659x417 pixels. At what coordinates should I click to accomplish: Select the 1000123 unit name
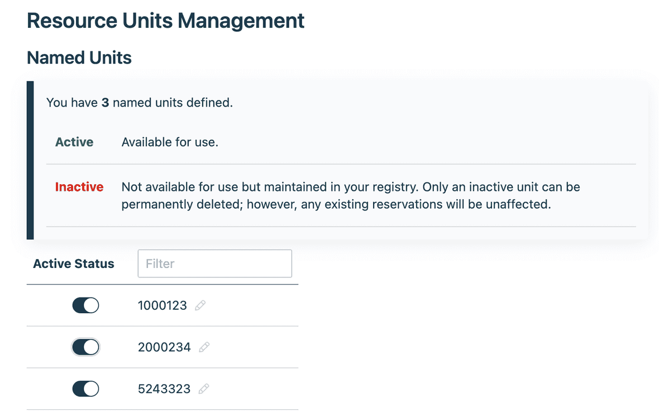pyautogui.click(x=162, y=305)
